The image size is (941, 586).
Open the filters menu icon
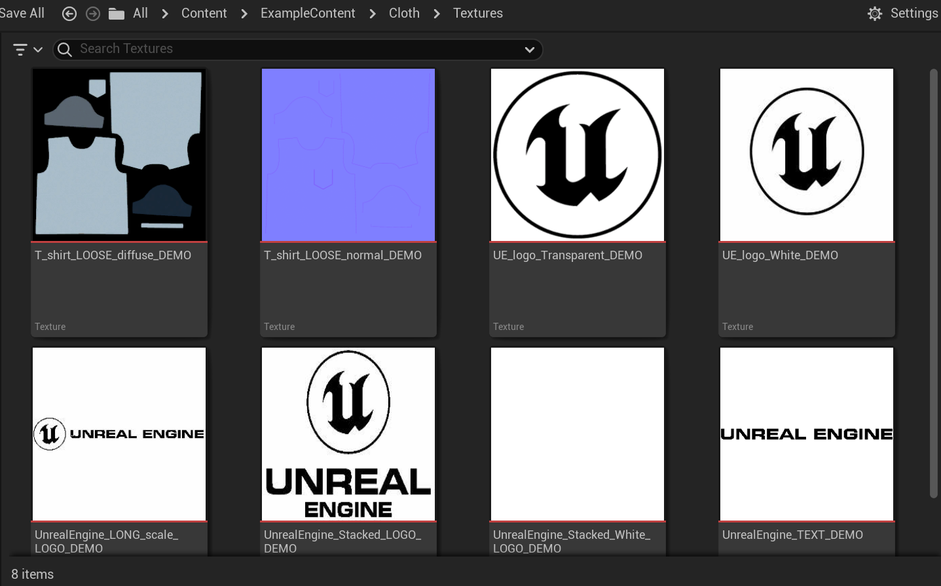[x=20, y=49]
